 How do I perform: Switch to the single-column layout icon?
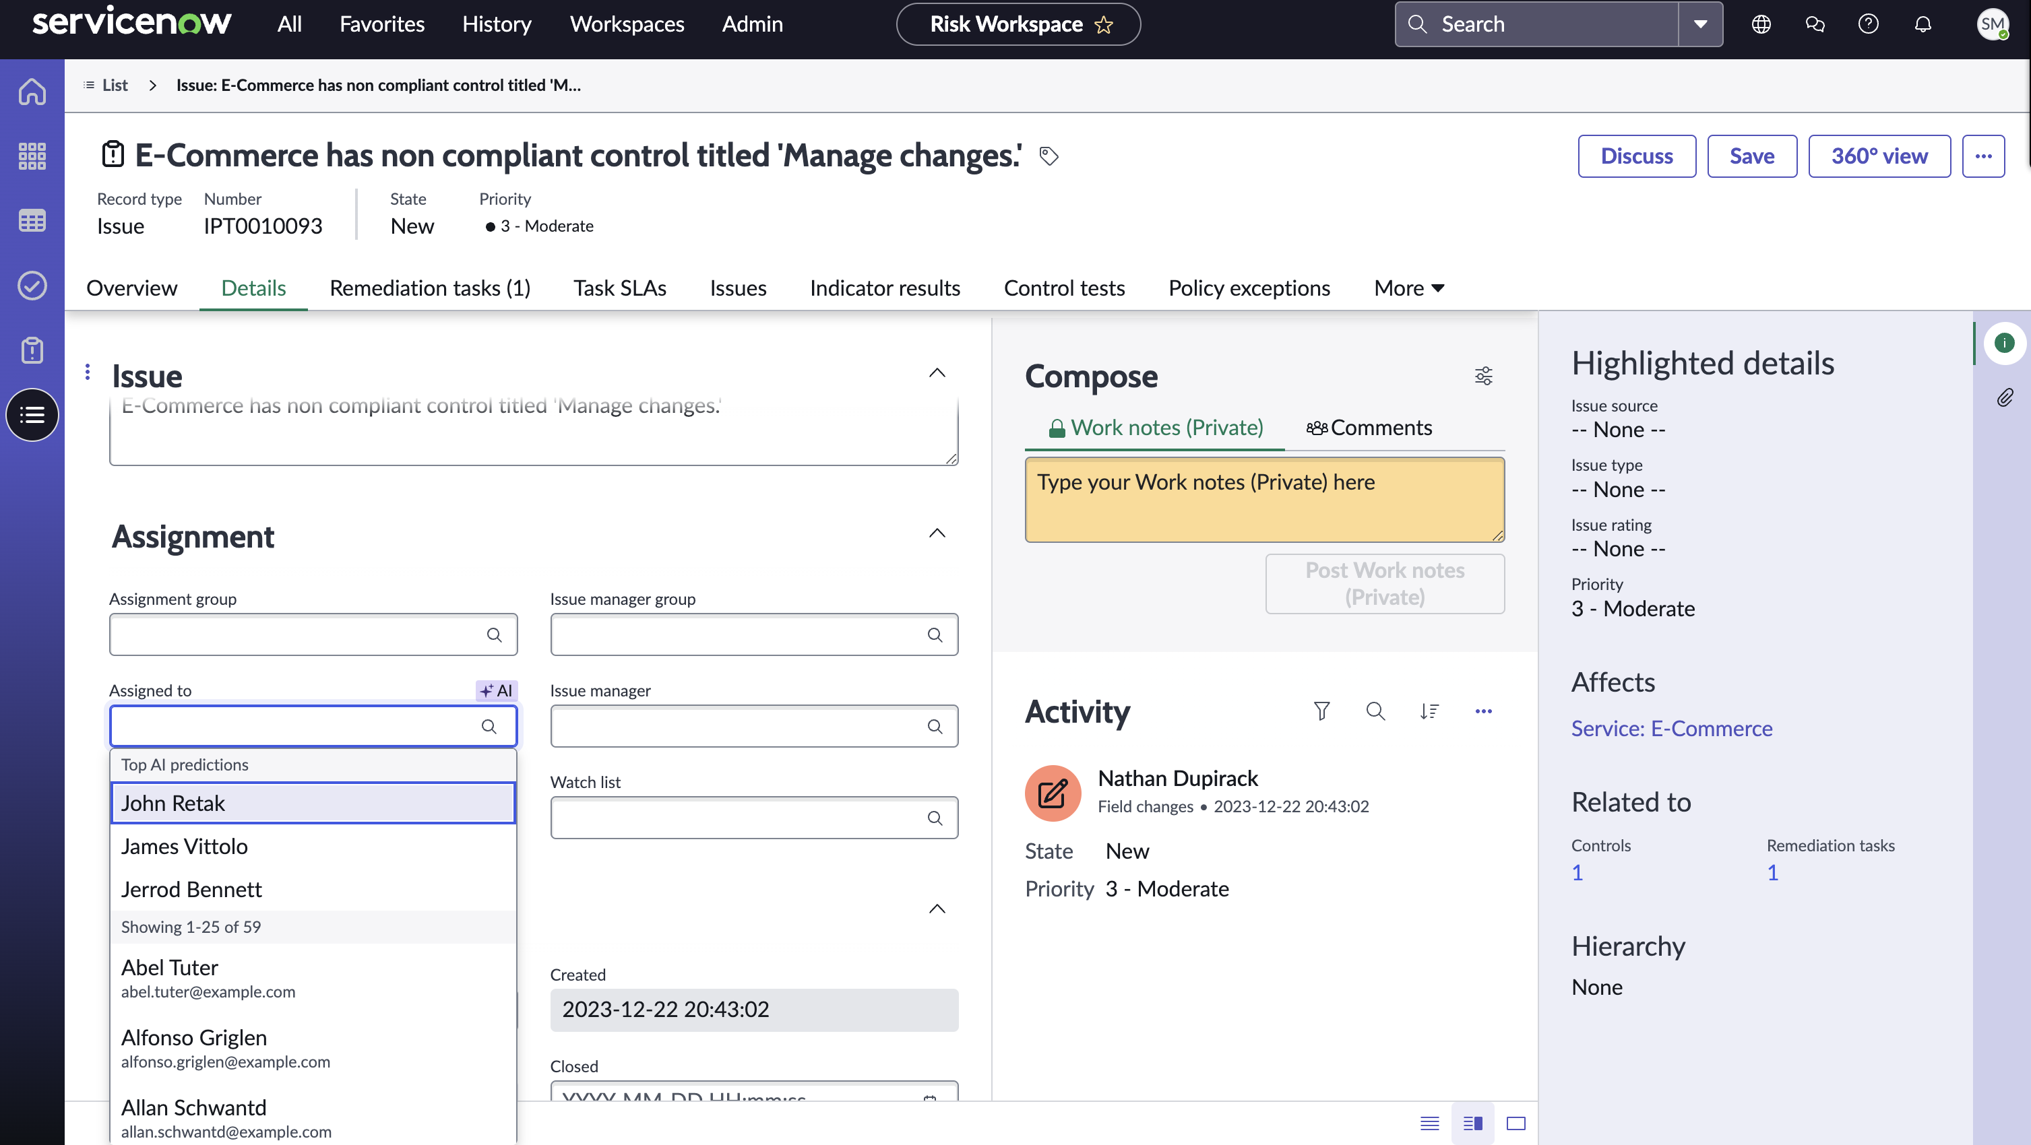pyautogui.click(x=1429, y=1123)
